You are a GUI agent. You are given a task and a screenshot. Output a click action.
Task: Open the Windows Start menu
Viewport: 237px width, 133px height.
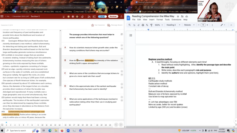2,130
